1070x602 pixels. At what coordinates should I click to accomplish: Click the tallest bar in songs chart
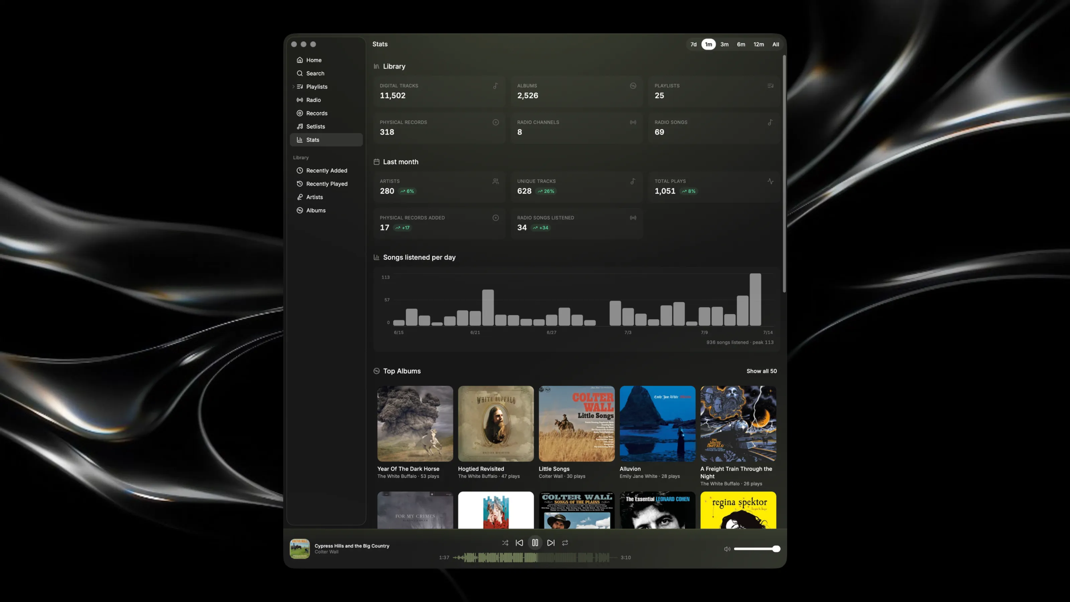point(755,300)
